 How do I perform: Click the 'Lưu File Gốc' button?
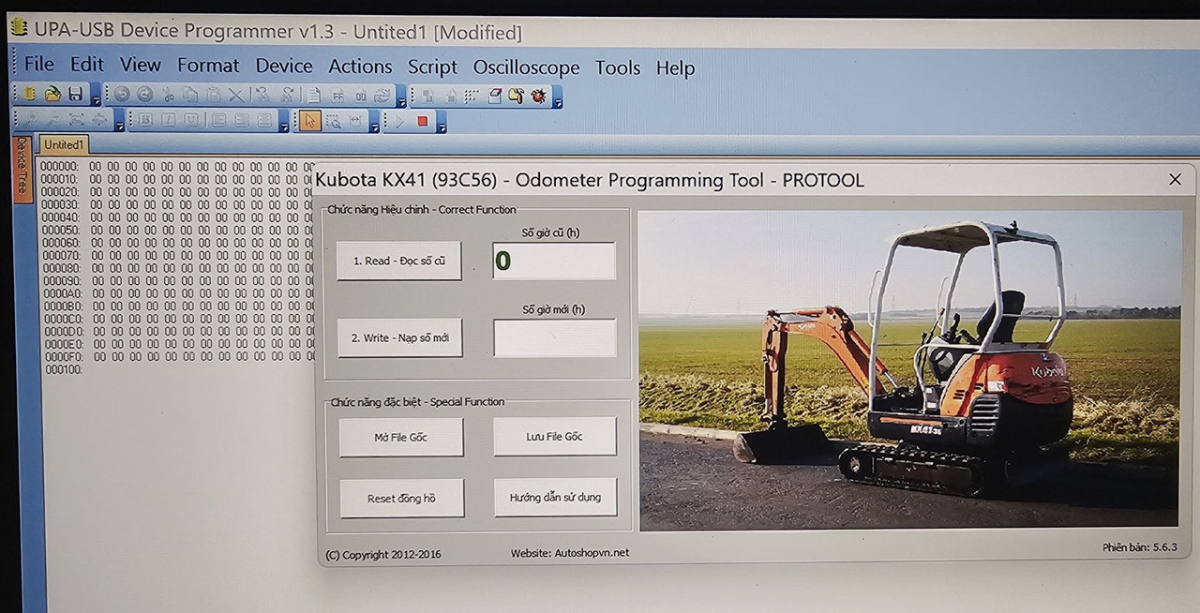(555, 437)
